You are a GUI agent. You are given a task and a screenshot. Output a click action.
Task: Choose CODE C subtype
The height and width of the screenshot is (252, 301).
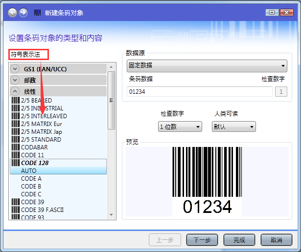(x=31, y=194)
